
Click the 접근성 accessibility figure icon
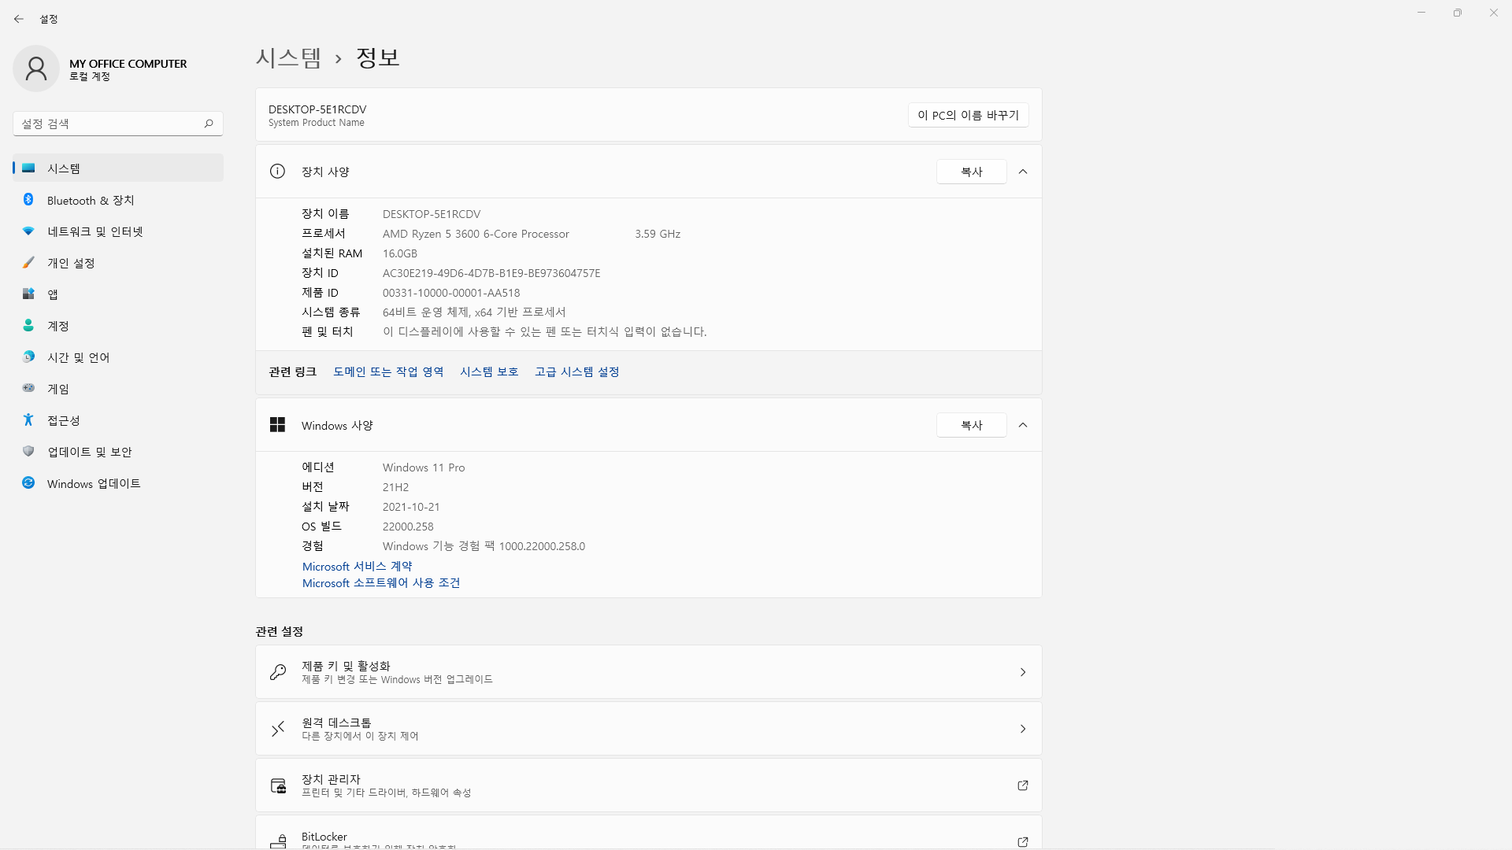pyautogui.click(x=28, y=420)
